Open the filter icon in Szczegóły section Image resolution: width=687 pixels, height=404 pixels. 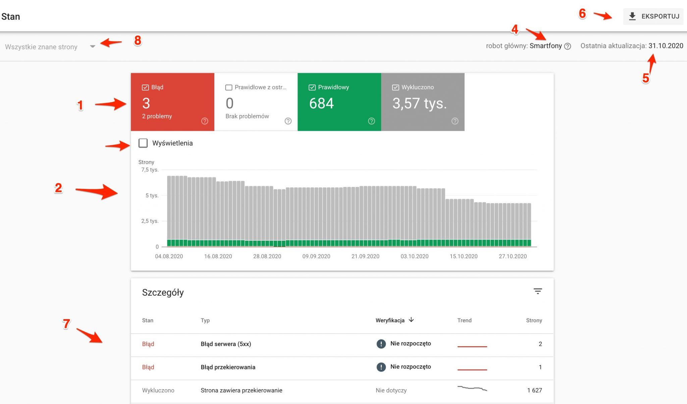click(538, 291)
